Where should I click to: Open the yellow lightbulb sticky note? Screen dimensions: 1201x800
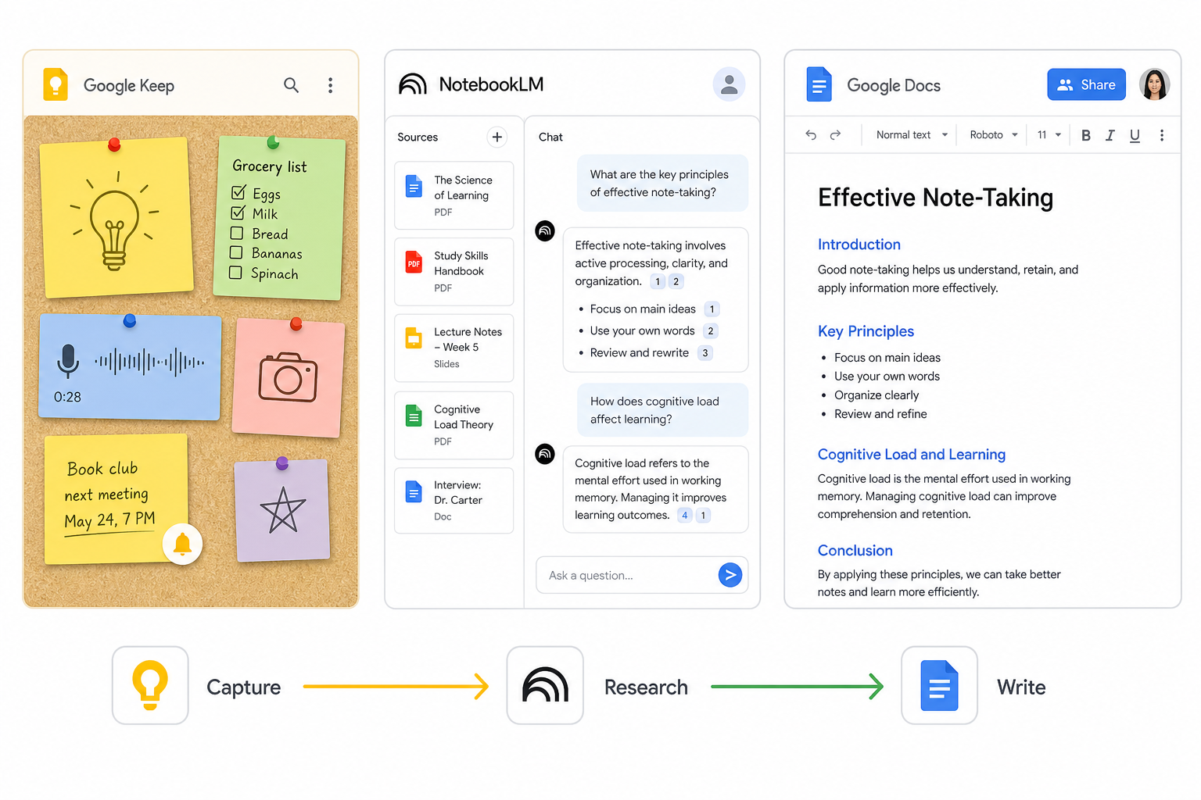point(117,218)
